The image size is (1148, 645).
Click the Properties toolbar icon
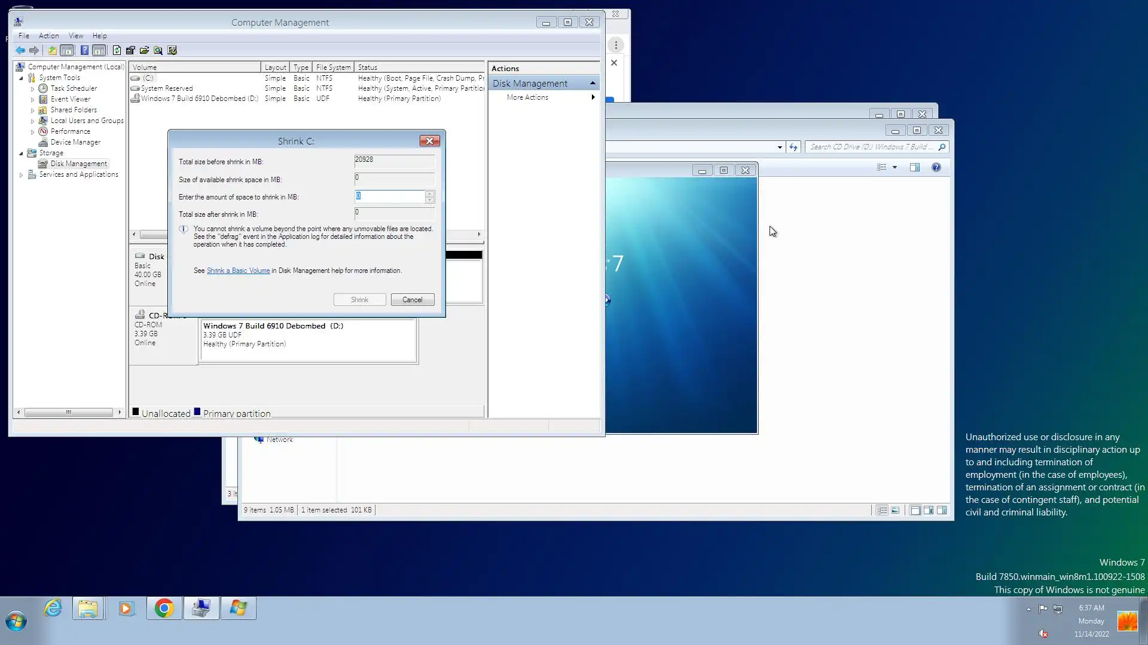tap(130, 51)
